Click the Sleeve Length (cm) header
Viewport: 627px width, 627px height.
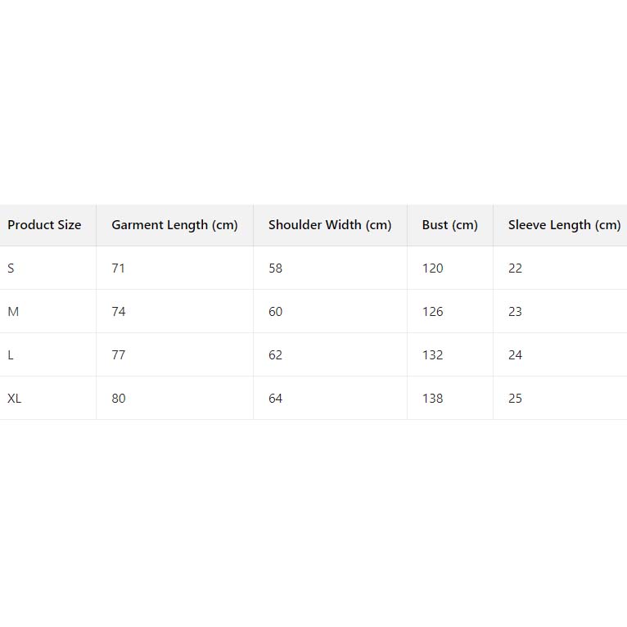[564, 225]
